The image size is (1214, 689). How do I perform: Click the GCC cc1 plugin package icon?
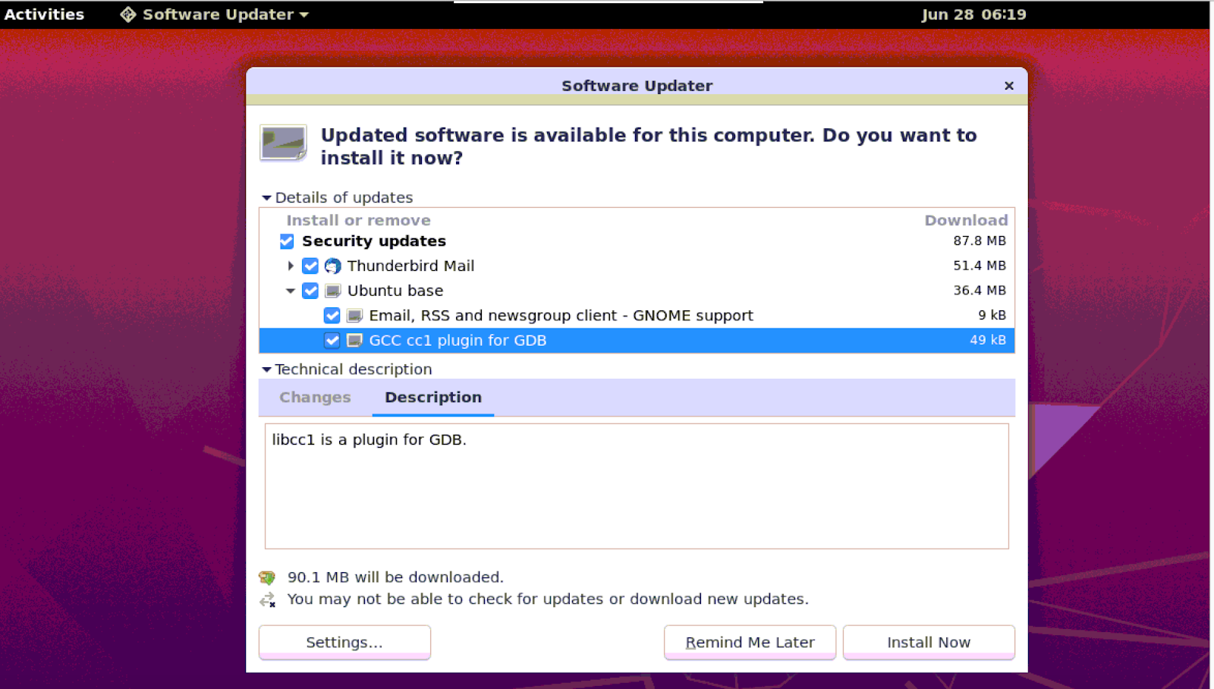tap(354, 341)
